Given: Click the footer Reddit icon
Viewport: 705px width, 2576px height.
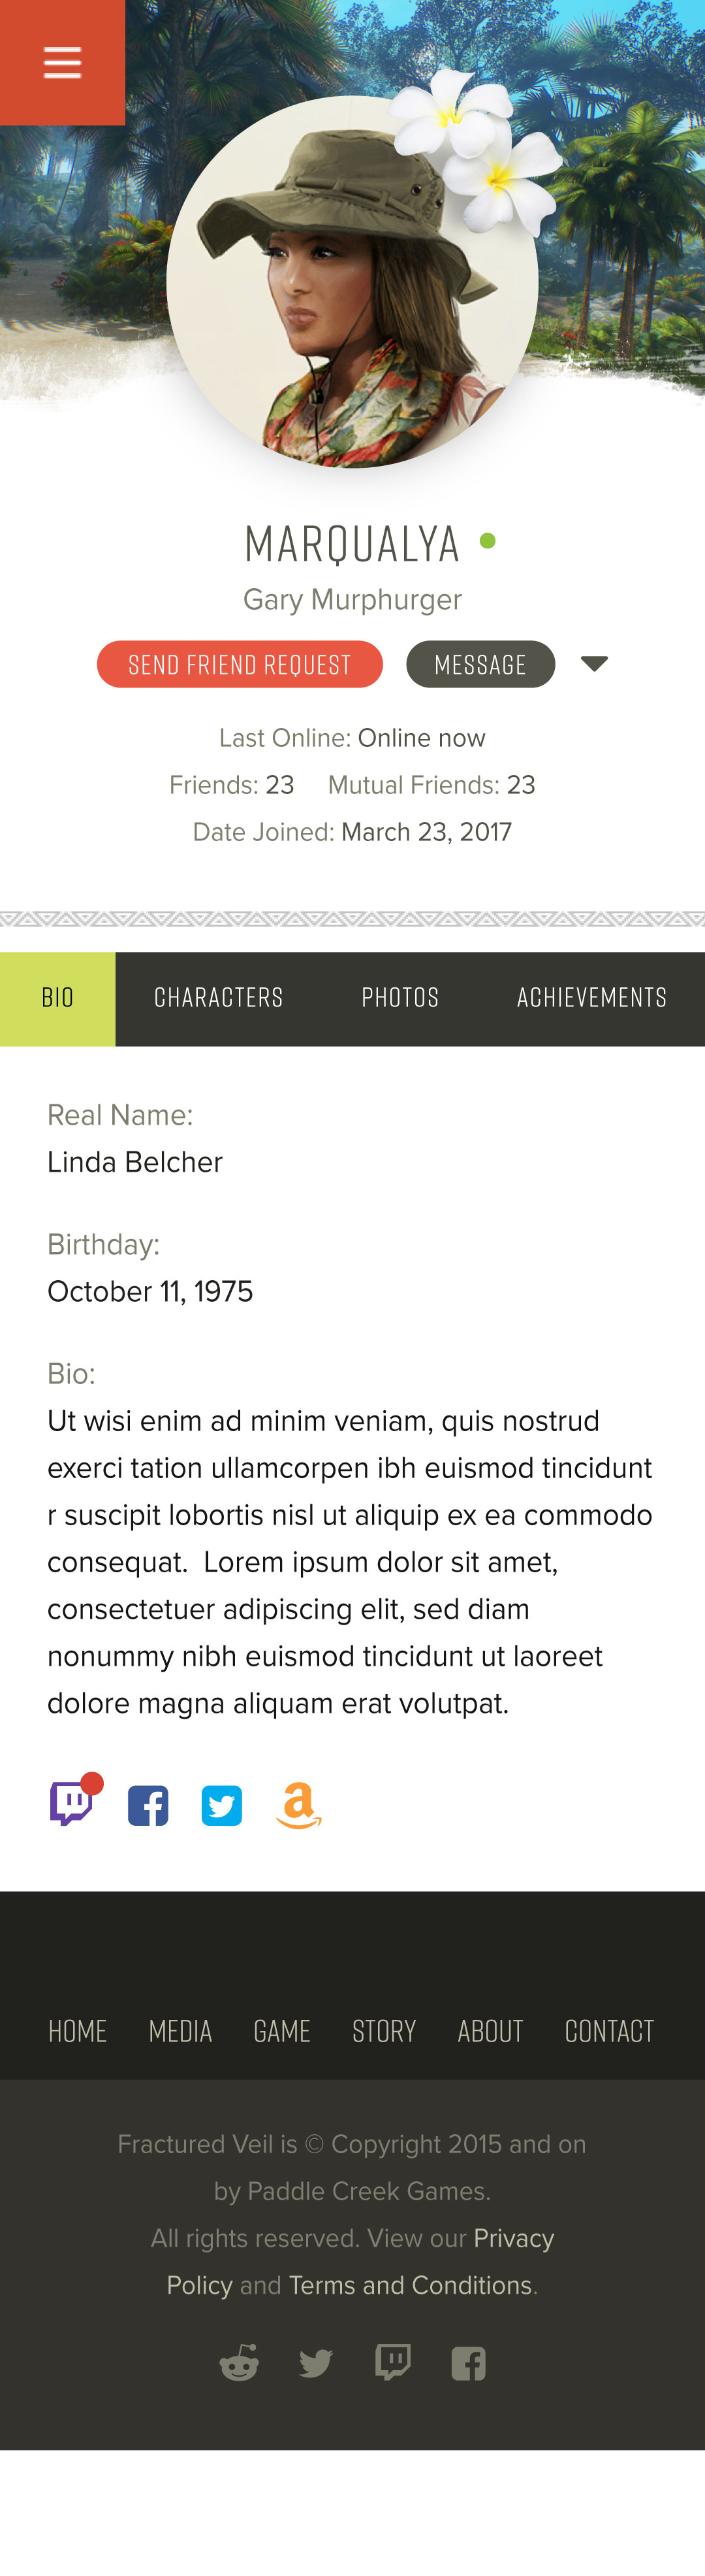Looking at the screenshot, I should 239,2363.
